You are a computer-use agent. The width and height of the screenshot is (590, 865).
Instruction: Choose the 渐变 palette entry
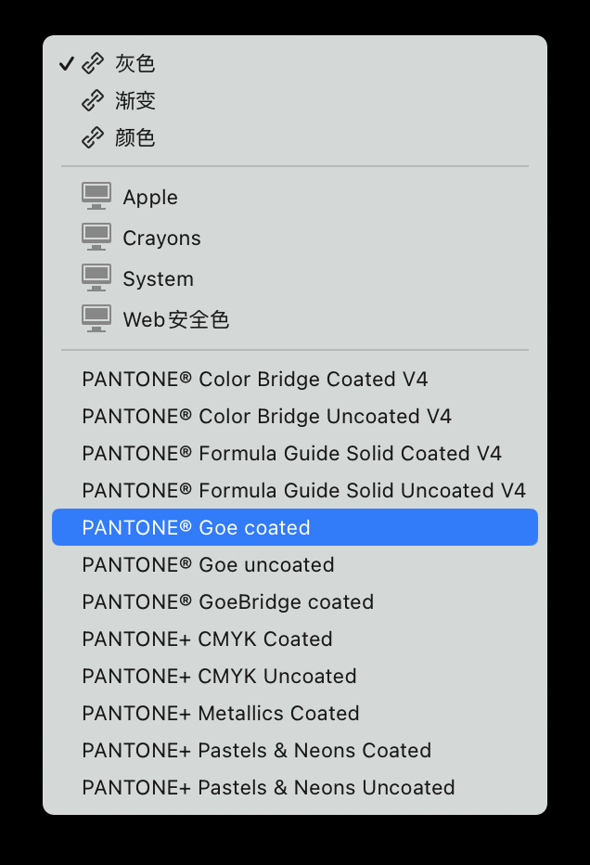click(135, 101)
